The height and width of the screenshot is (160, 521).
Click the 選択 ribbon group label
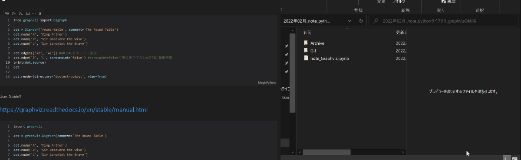(480, 10)
